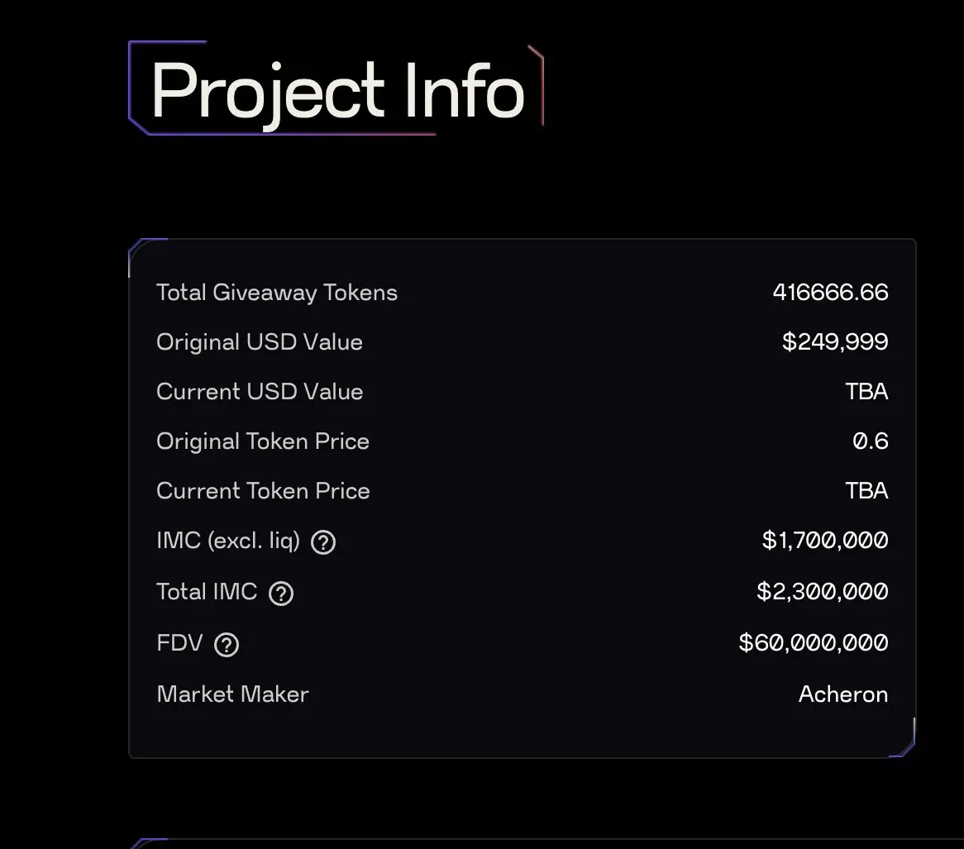Click the Acheron market maker name

pyautogui.click(x=843, y=694)
